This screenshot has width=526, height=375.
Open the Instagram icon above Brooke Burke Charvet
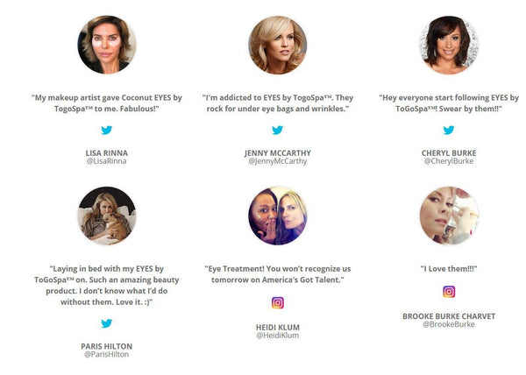click(x=449, y=292)
